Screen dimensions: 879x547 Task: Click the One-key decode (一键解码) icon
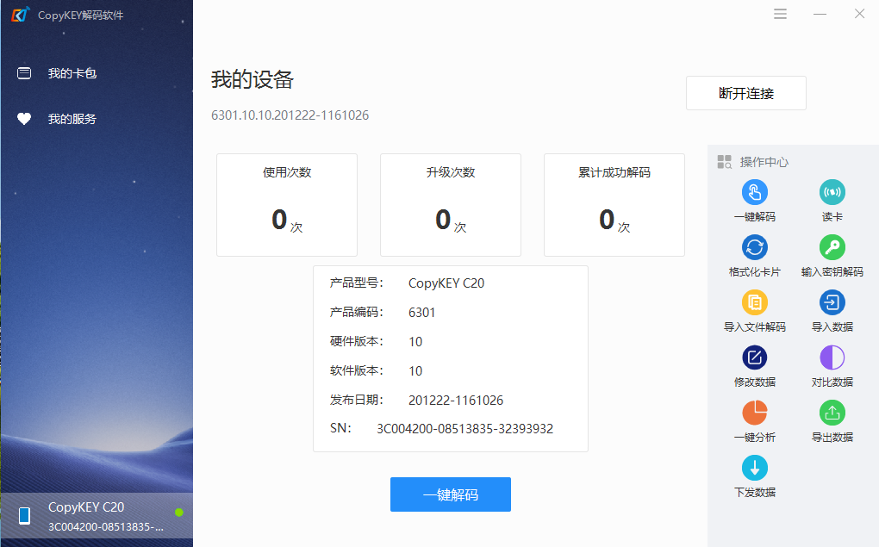[x=755, y=192]
